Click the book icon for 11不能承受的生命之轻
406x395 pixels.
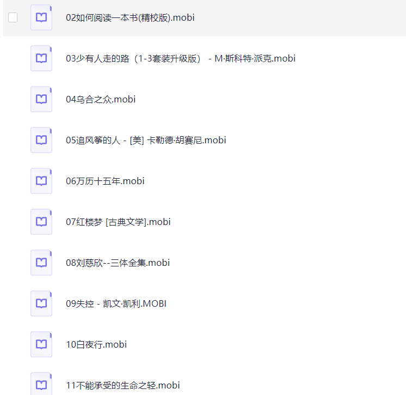pos(41,384)
